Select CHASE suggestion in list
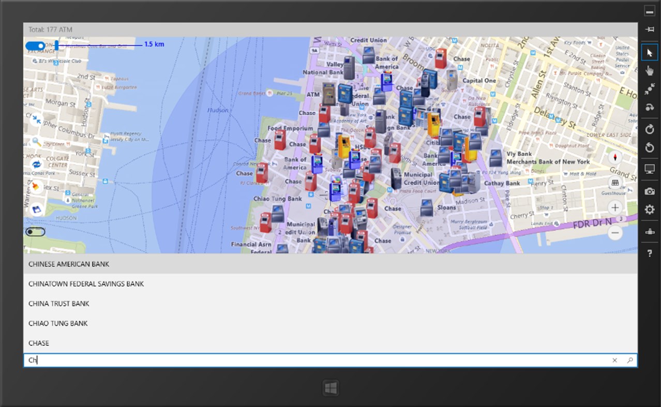The width and height of the screenshot is (661, 407). [330, 342]
